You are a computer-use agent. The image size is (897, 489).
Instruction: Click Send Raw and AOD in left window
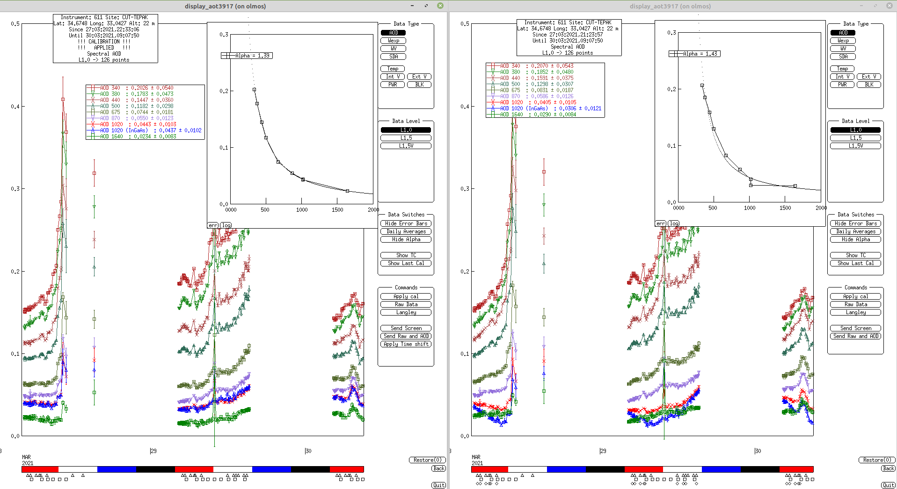[406, 336]
